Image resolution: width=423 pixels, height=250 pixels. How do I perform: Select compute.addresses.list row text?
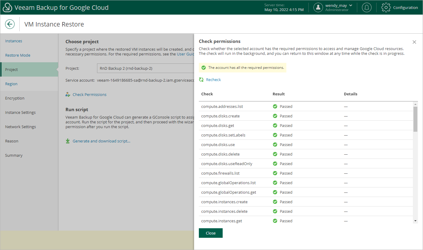(222, 106)
